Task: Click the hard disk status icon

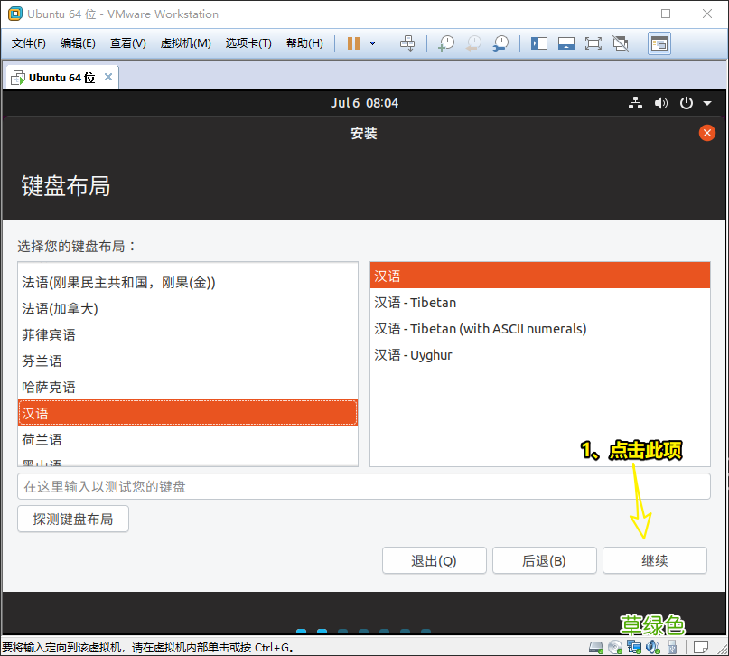Action: click(x=595, y=647)
